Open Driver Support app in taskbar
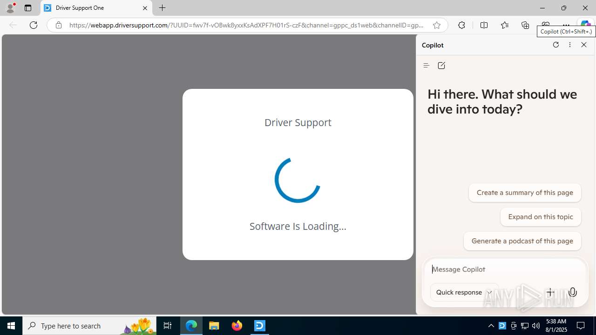This screenshot has height=335, width=596. click(260, 326)
